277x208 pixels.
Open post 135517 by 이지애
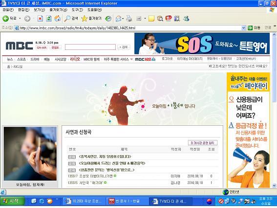[x=96, y=176]
